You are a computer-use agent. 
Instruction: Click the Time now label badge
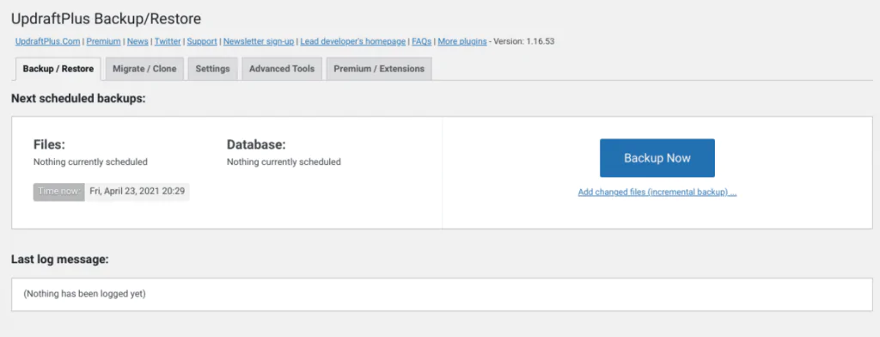click(59, 192)
